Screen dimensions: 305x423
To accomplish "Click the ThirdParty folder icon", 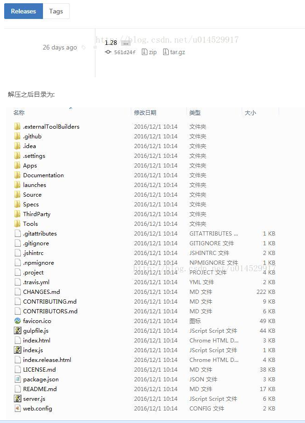I will (x=18, y=214).
